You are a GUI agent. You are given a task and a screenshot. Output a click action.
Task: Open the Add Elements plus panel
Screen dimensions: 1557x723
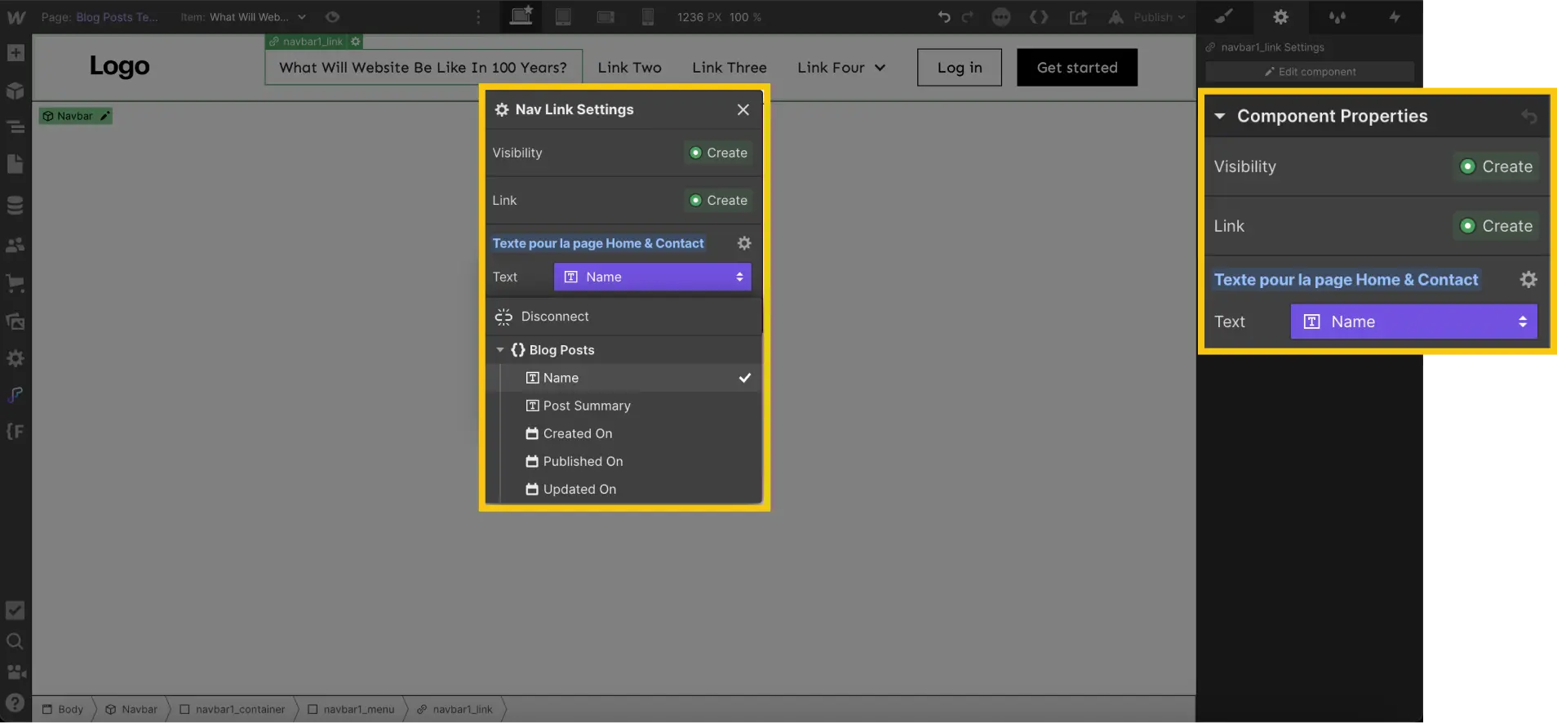16,54
